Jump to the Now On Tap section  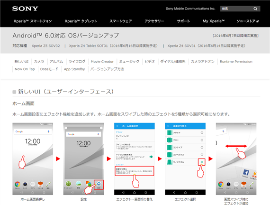[25, 69]
